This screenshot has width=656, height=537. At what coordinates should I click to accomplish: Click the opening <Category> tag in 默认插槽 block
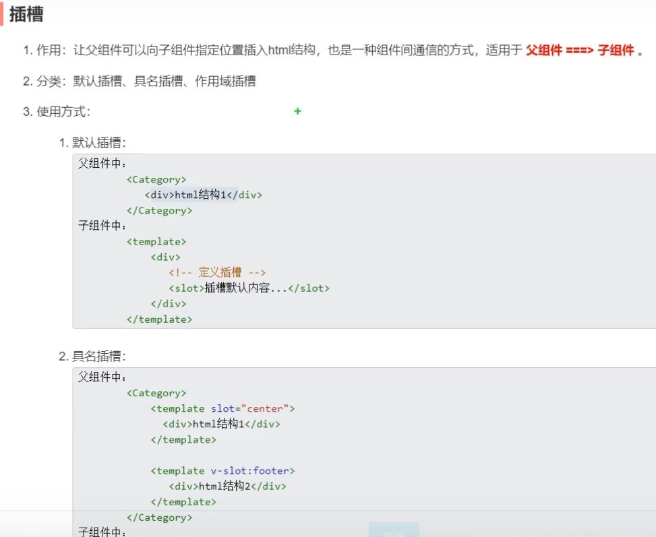point(156,179)
